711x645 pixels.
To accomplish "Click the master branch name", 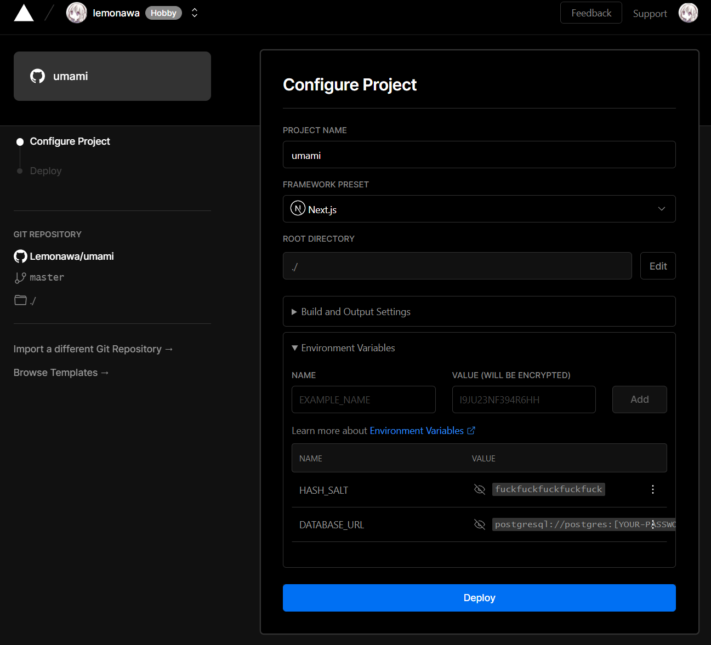I will click(47, 277).
